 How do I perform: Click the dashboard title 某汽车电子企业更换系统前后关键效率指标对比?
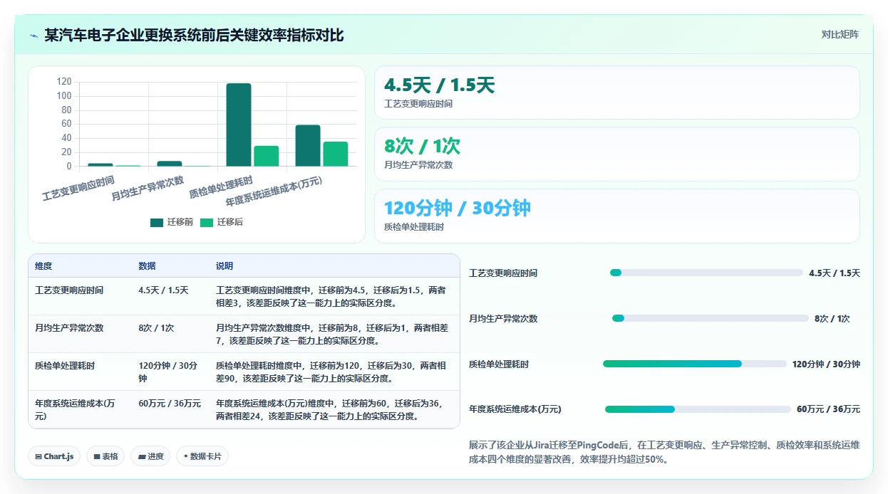click(x=194, y=35)
